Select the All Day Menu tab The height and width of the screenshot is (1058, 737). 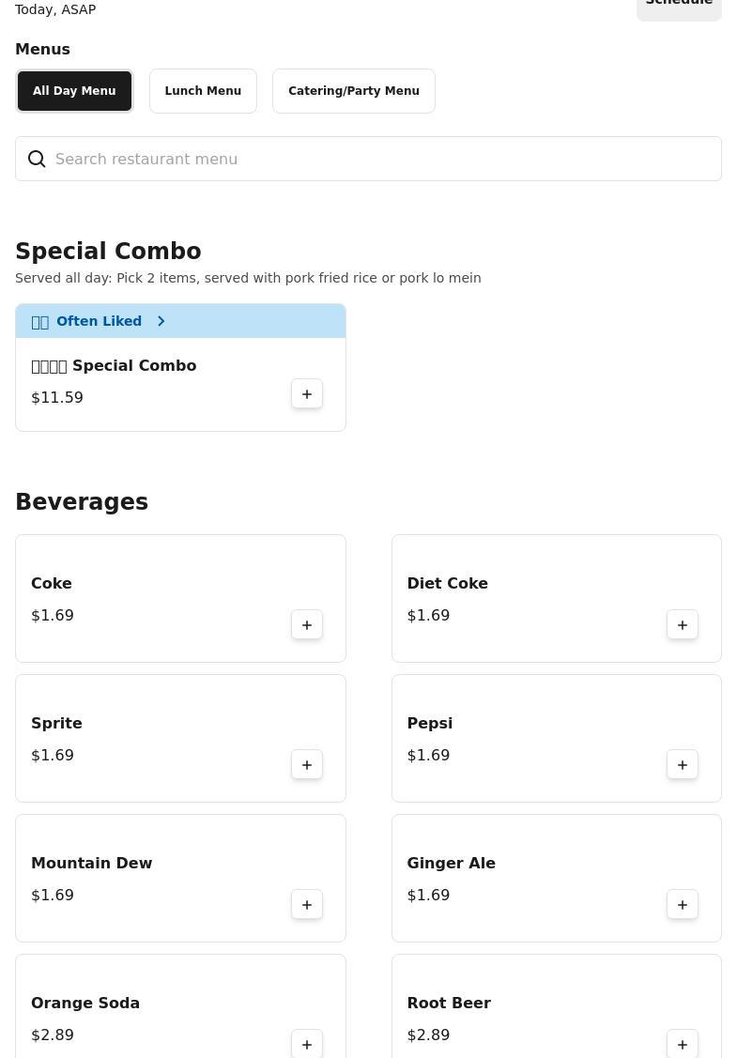click(74, 91)
